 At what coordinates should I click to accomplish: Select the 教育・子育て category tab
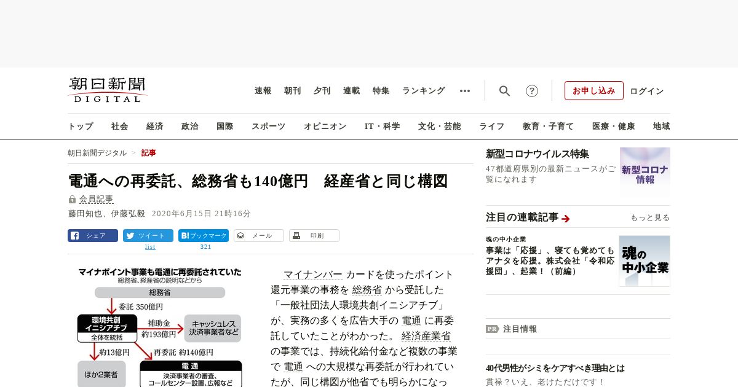point(549,126)
